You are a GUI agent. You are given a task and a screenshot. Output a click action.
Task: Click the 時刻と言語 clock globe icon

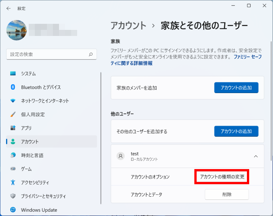click(x=13, y=155)
